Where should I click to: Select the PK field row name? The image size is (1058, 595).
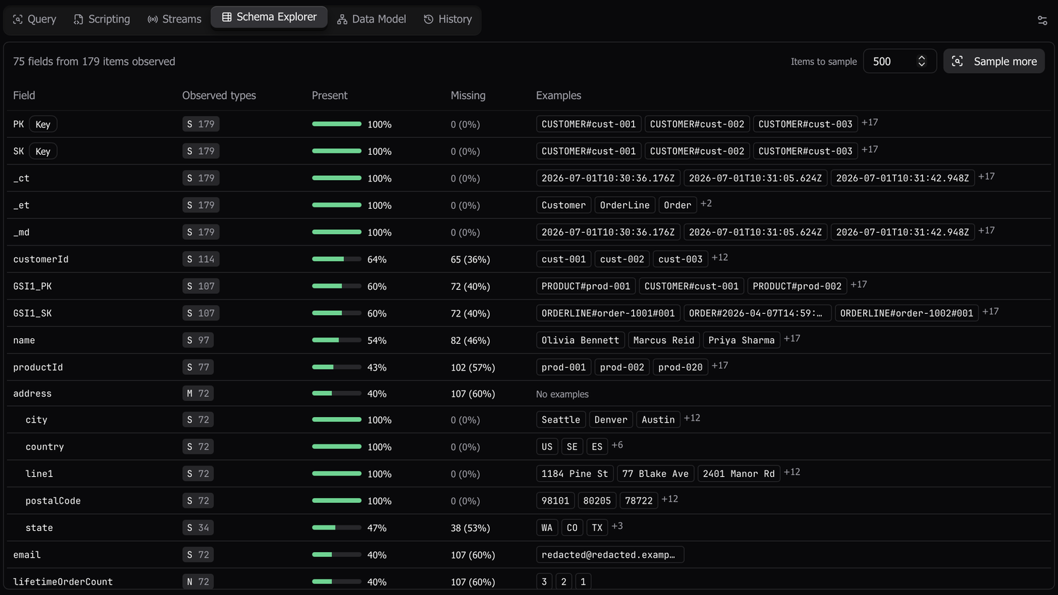18,124
